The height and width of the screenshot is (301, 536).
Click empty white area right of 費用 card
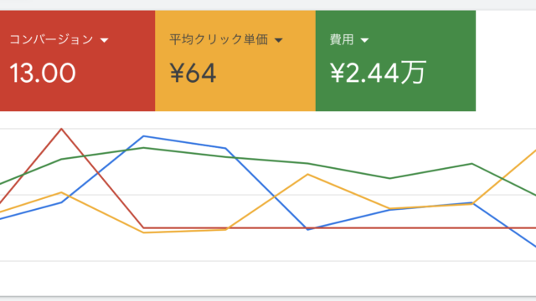[506, 61]
